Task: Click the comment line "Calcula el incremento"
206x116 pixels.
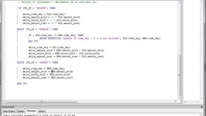Action: pyautogui.click(x=57, y=2)
